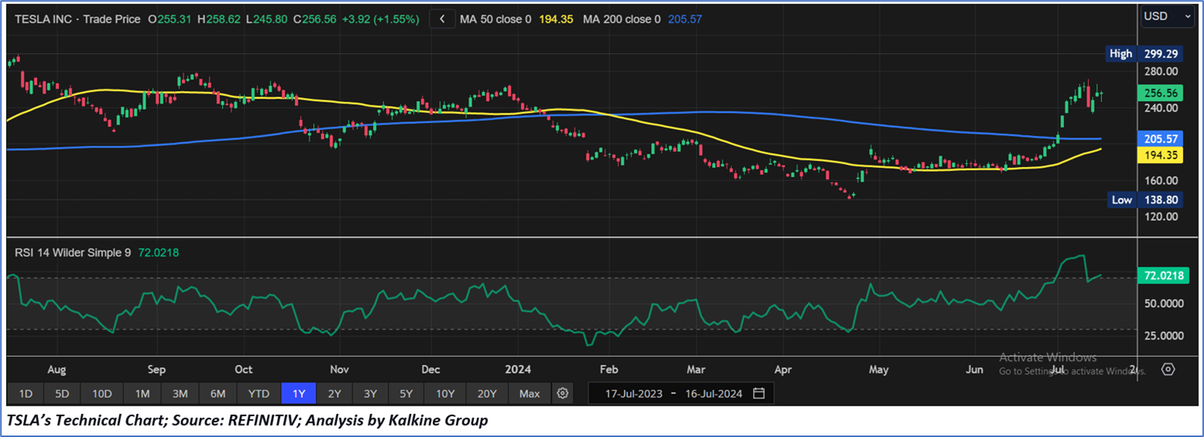Click the RSI 14 Wilder Simple label

73,253
